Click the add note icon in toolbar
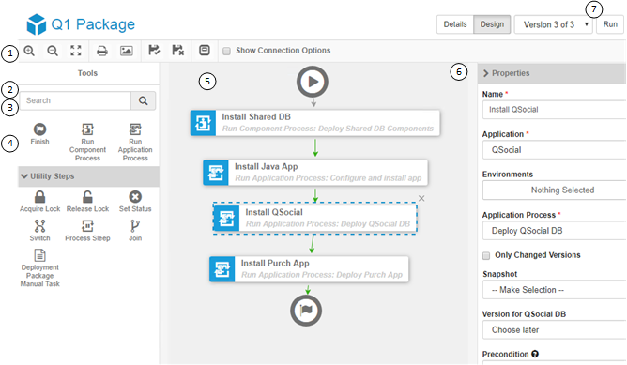Image resolution: width=627 pixels, height=365 pixels. pyautogui.click(x=205, y=51)
